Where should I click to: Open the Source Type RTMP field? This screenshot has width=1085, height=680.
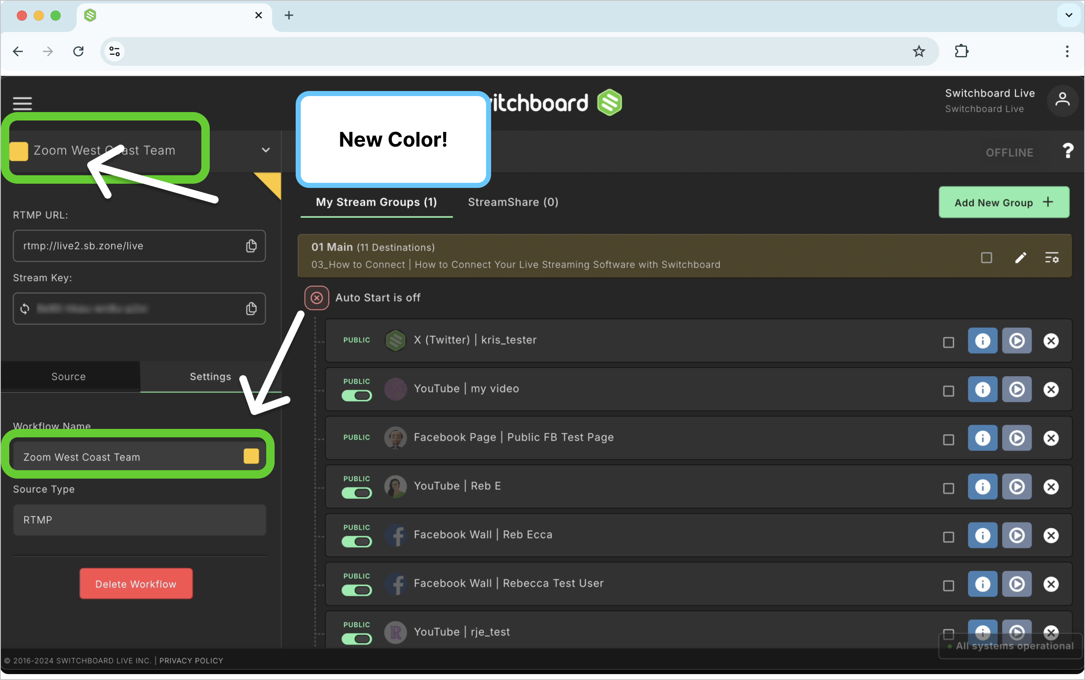(x=139, y=520)
